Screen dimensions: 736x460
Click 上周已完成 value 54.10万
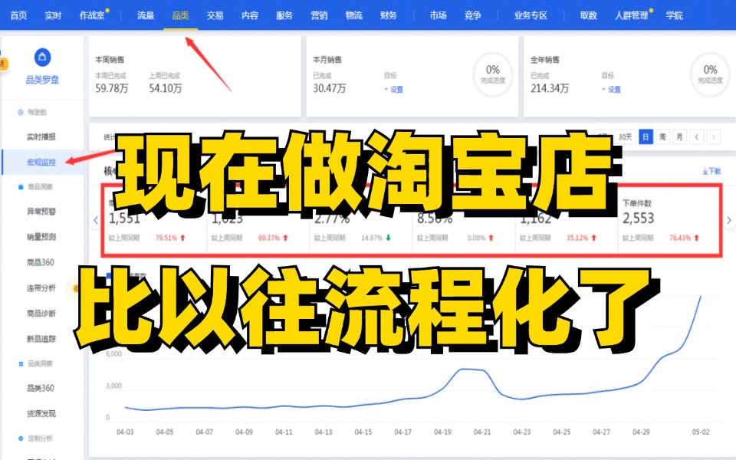pos(166,88)
